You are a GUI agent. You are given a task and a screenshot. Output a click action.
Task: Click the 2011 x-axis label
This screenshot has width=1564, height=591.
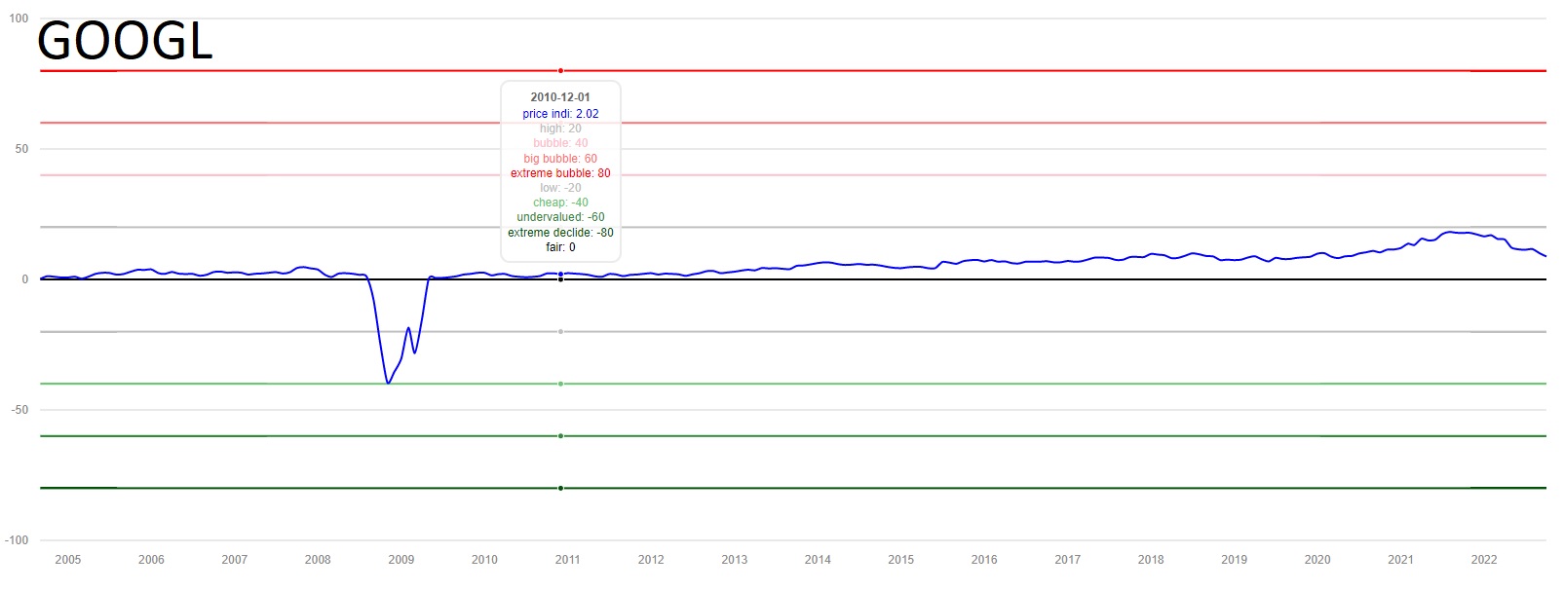coord(568,560)
